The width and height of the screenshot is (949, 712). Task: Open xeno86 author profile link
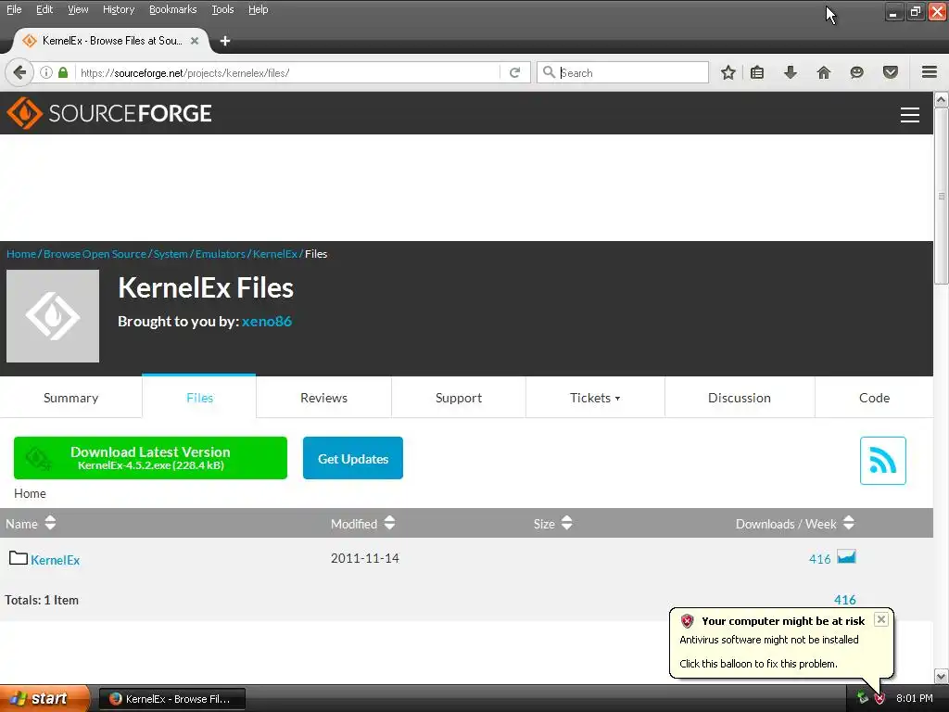(x=267, y=321)
